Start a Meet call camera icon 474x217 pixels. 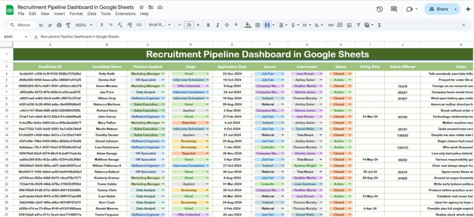[x=410, y=9]
